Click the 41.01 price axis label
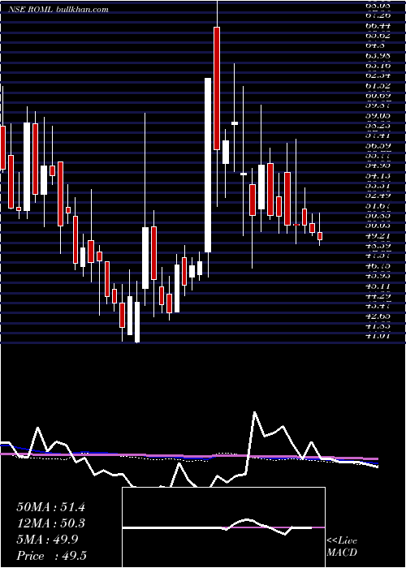 click(378, 336)
